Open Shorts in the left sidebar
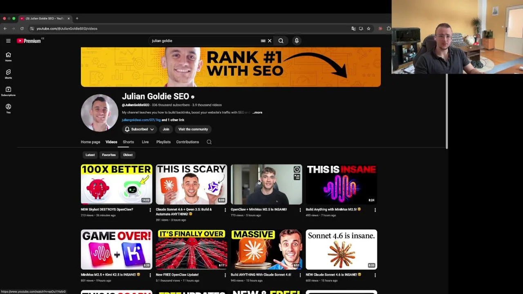Viewport: 523px width, 294px height. [x=8, y=74]
